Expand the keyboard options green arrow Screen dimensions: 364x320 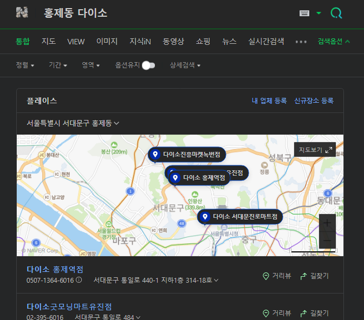319,13
